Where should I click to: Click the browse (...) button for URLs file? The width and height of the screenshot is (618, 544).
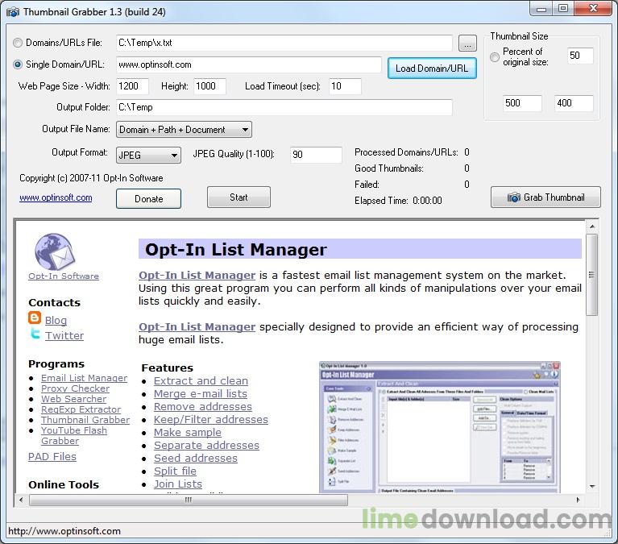click(467, 43)
